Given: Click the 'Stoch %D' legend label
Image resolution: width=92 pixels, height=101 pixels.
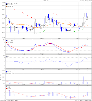Looking at the screenshot, I should tap(10, 42).
